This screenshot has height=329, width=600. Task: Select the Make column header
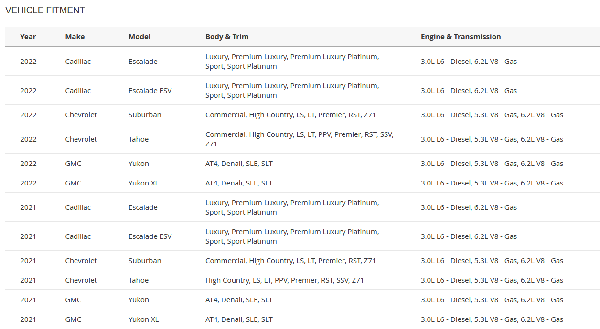tap(75, 37)
